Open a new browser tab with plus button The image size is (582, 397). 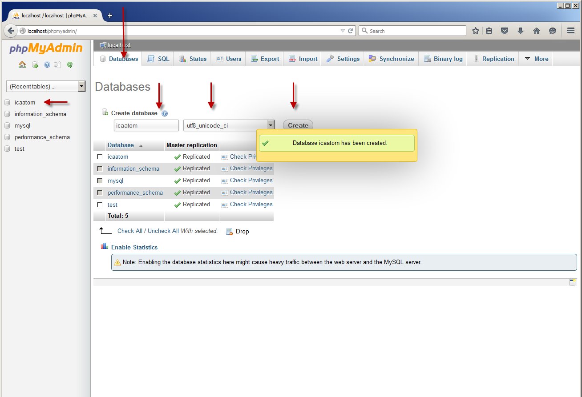point(110,15)
